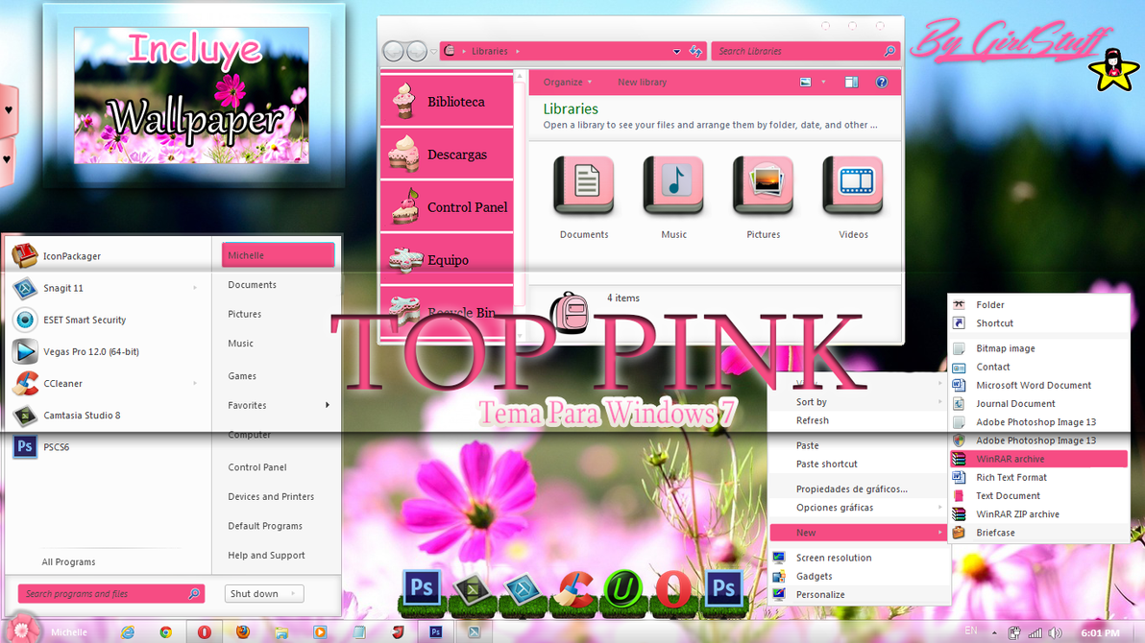
Task: Change view icon in Libraries toolbar
Action: click(x=806, y=82)
